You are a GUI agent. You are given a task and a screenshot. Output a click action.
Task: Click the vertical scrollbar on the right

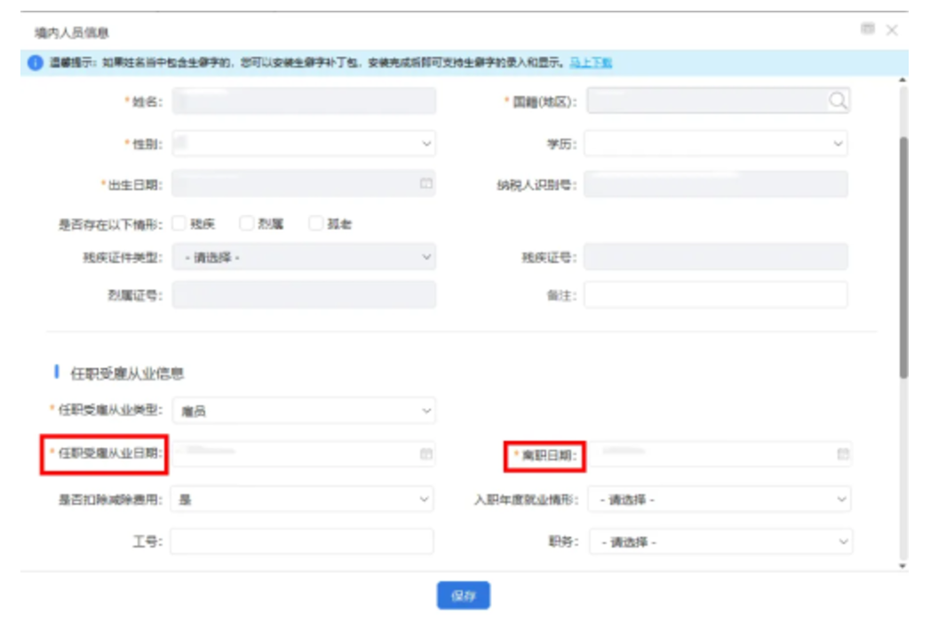pos(903,258)
